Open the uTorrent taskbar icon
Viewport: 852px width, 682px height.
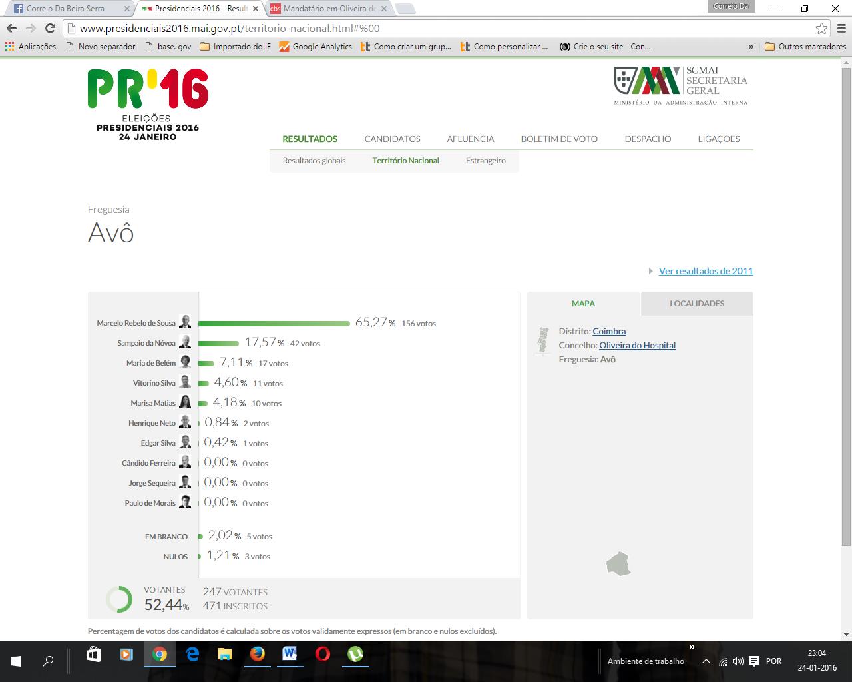coord(355,655)
